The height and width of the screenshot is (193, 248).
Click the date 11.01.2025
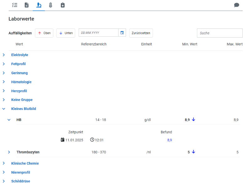click(74, 140)
